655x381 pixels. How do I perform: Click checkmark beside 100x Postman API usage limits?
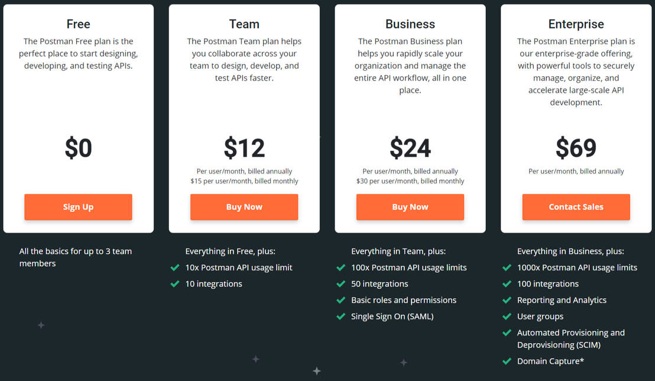click(341, 267)
